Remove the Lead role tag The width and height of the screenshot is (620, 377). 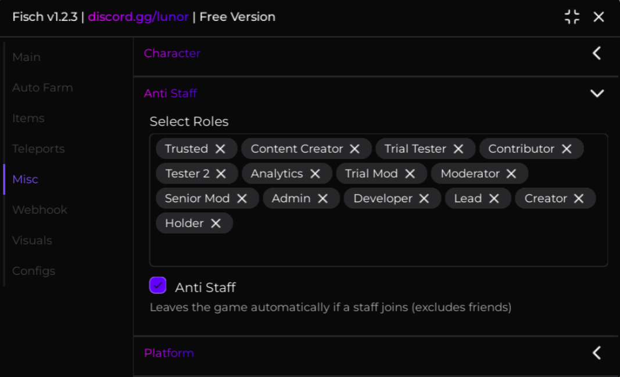pyautogui.click(x=494, y=199)
